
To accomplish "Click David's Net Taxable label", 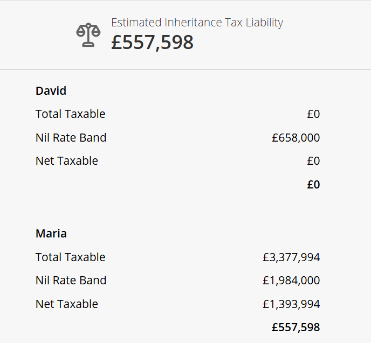I will point(67,161).
